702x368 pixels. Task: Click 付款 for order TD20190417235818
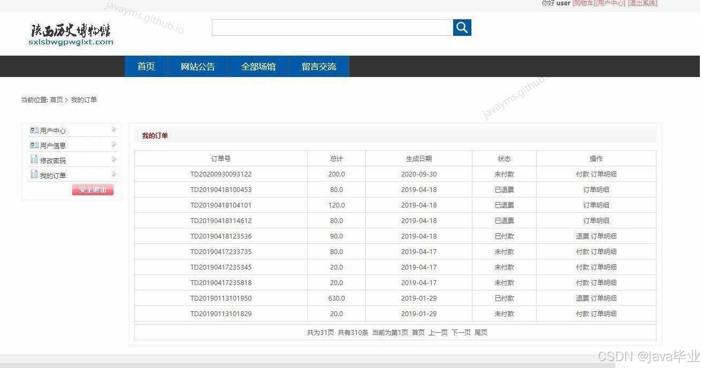click(582, 283)
